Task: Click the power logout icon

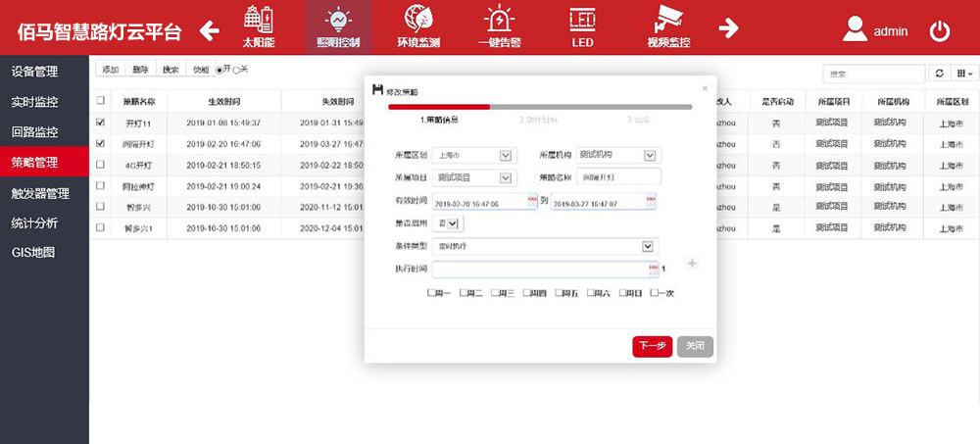Action: tap(940, 31)
